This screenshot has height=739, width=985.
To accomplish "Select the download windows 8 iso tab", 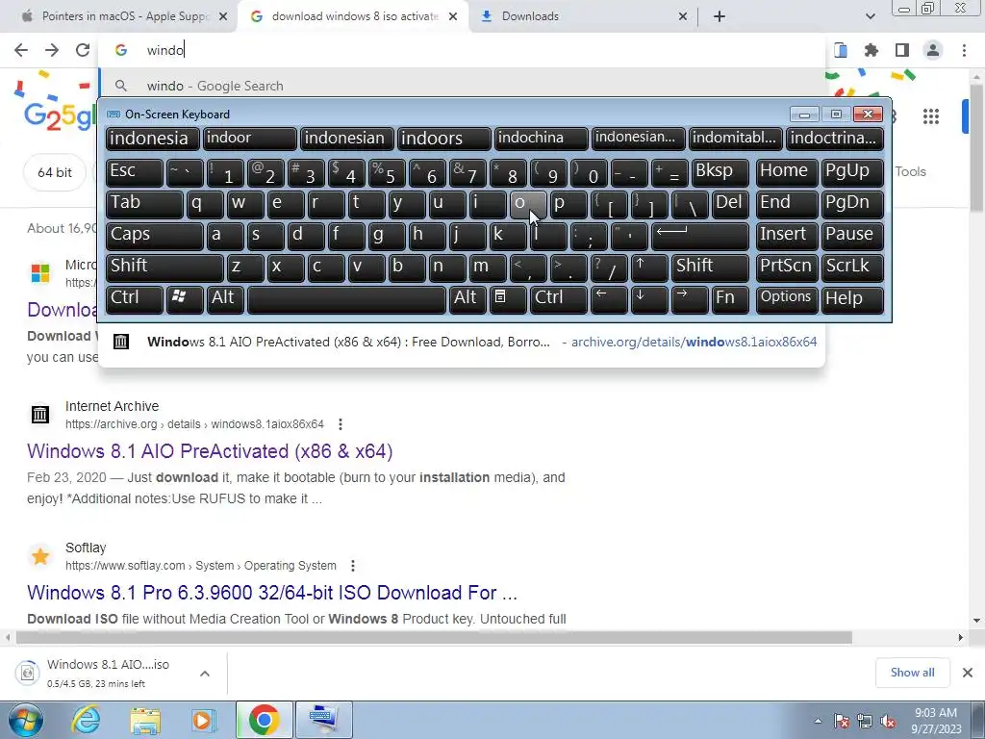I will click(x=353, y=16).
